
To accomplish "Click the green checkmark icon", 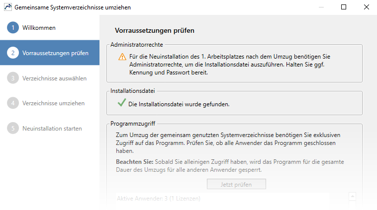I will click(122, 102).
